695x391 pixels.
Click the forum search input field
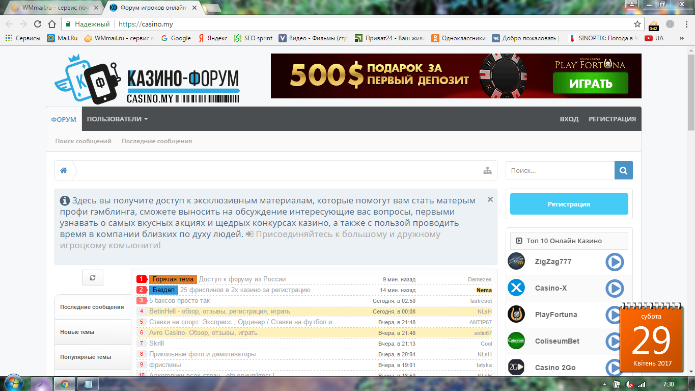point(560,170)
